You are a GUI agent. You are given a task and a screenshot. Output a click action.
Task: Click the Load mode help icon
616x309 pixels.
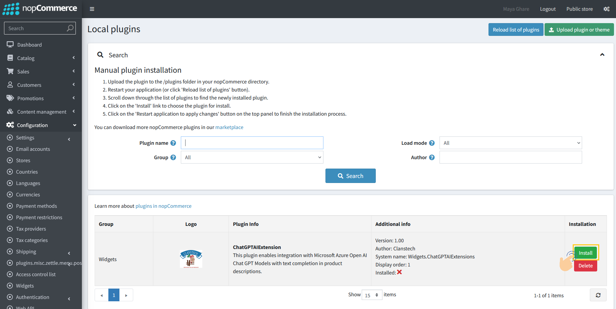(432, 143)
